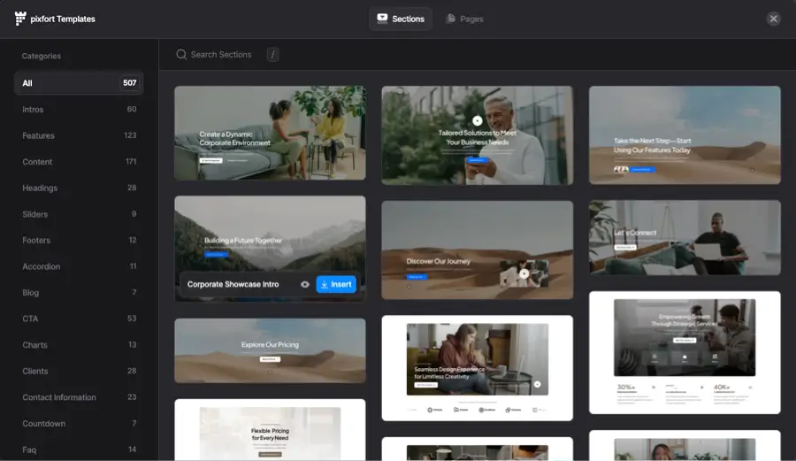Select the All category
This screenshot has width=796, height=461.
pos(79,83)
